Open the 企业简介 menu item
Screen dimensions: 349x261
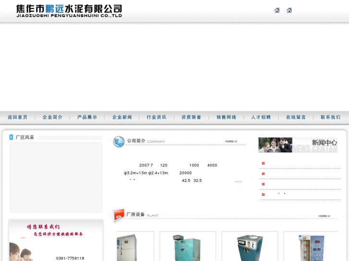(x=52, y=117)
